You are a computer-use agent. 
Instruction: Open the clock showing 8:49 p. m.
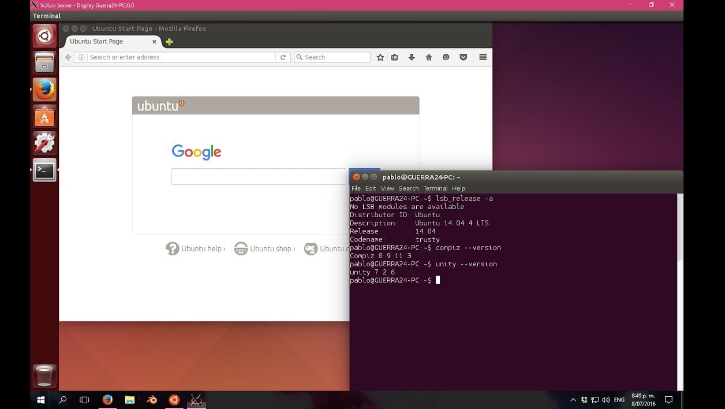coord(644,400)
